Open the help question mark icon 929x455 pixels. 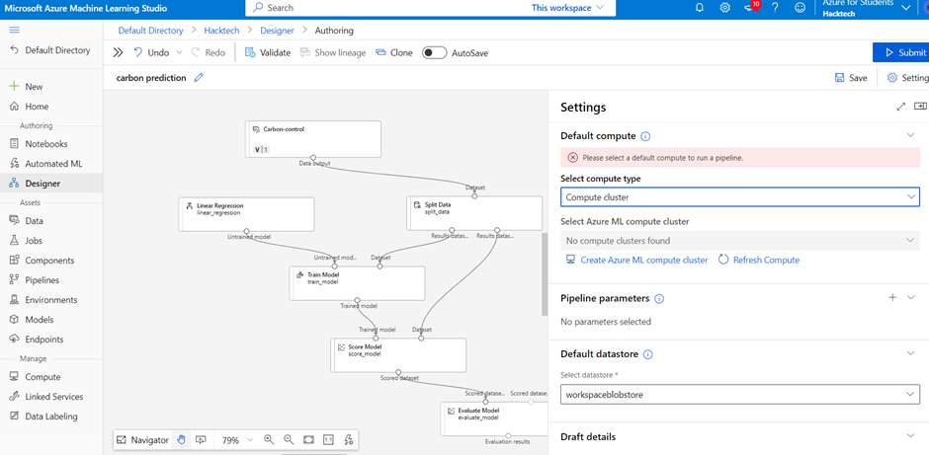click(775, 8)
